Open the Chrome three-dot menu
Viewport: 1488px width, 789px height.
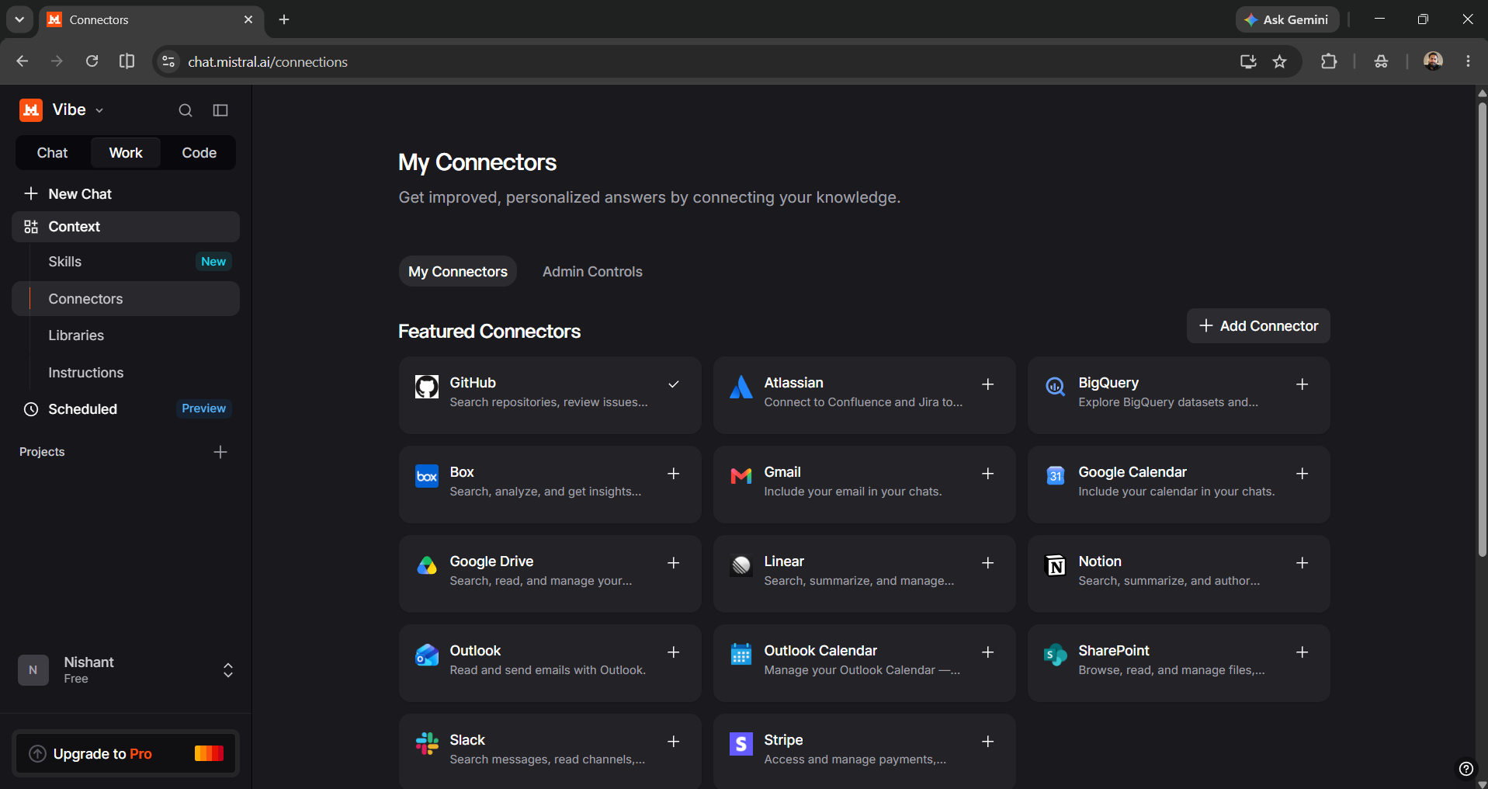(1468, 61)
